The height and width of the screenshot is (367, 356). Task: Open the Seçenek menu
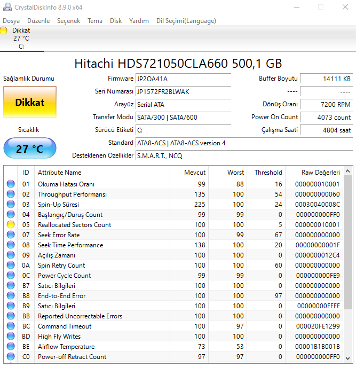(68, 21)
